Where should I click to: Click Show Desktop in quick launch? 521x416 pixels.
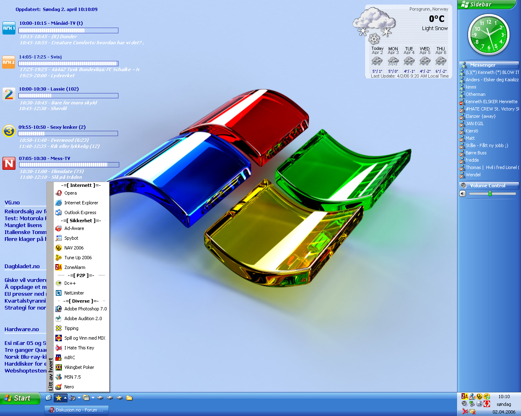coord(48,398)
